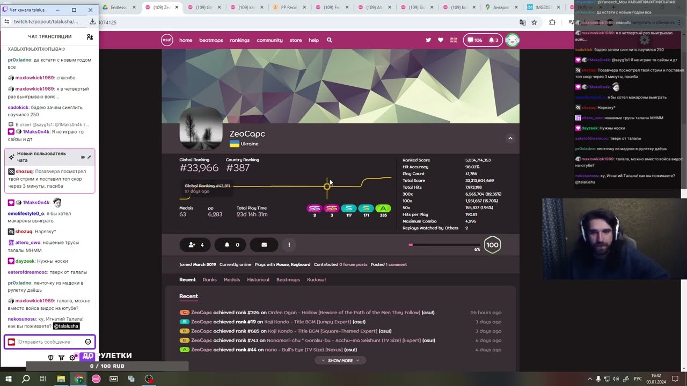This screenshot has width=687, height=386.
Task: Click the rank history graph marker point
Action: [327, 186]
